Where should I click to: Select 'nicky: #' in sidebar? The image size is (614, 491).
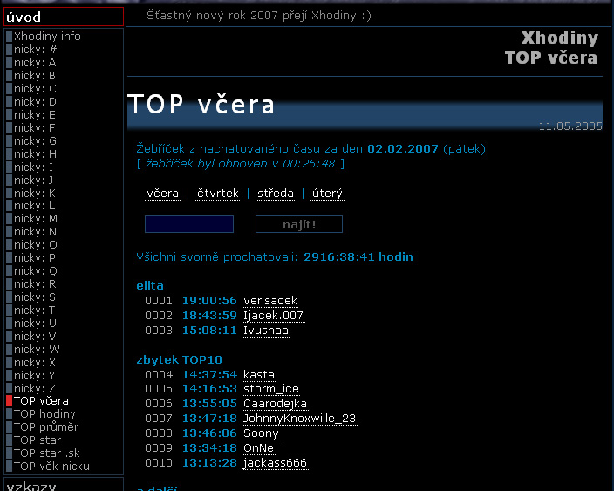pyautogui.click(x=35, y=50)
